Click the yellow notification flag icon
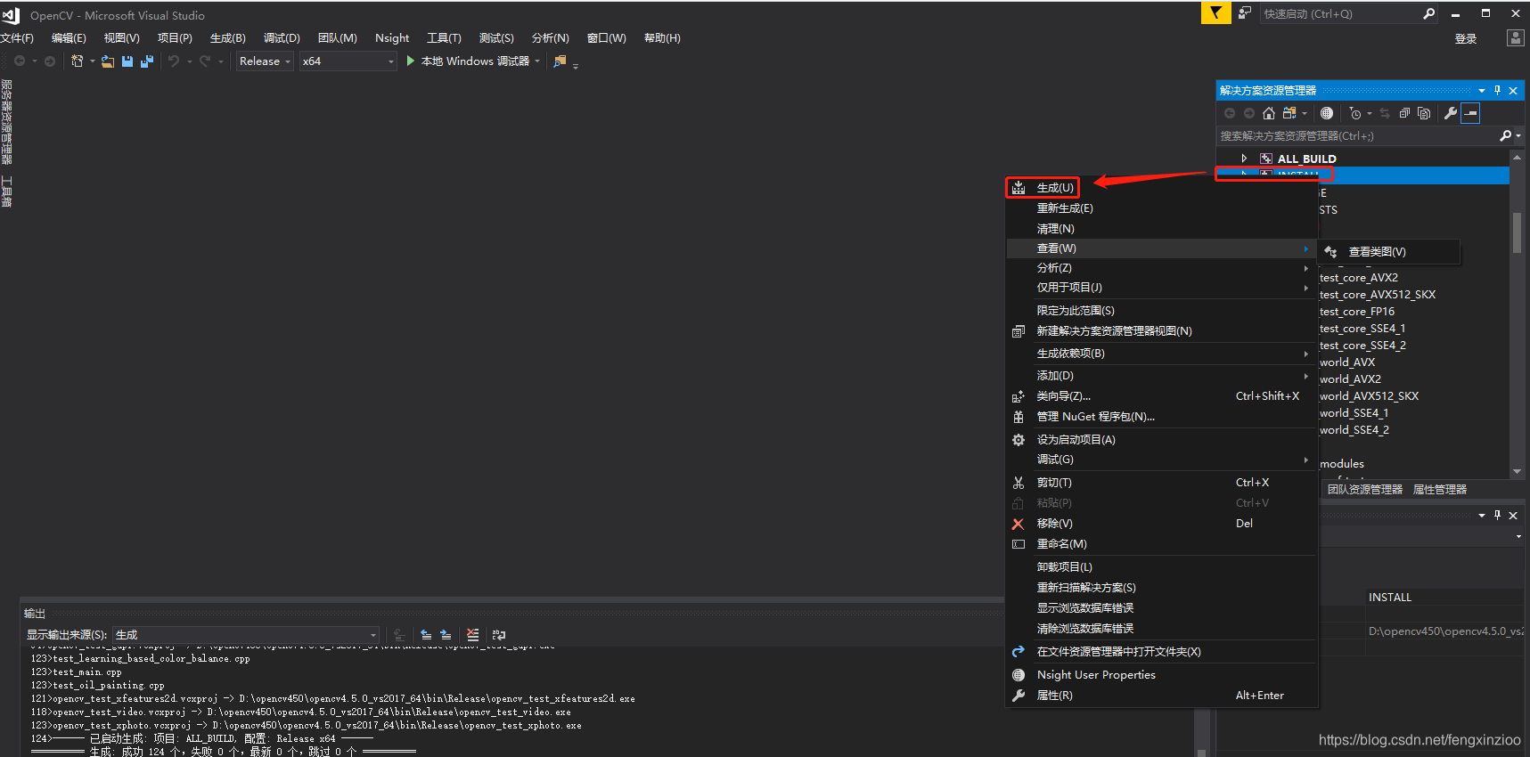 pyautogui.click(x=1215, y=12)
